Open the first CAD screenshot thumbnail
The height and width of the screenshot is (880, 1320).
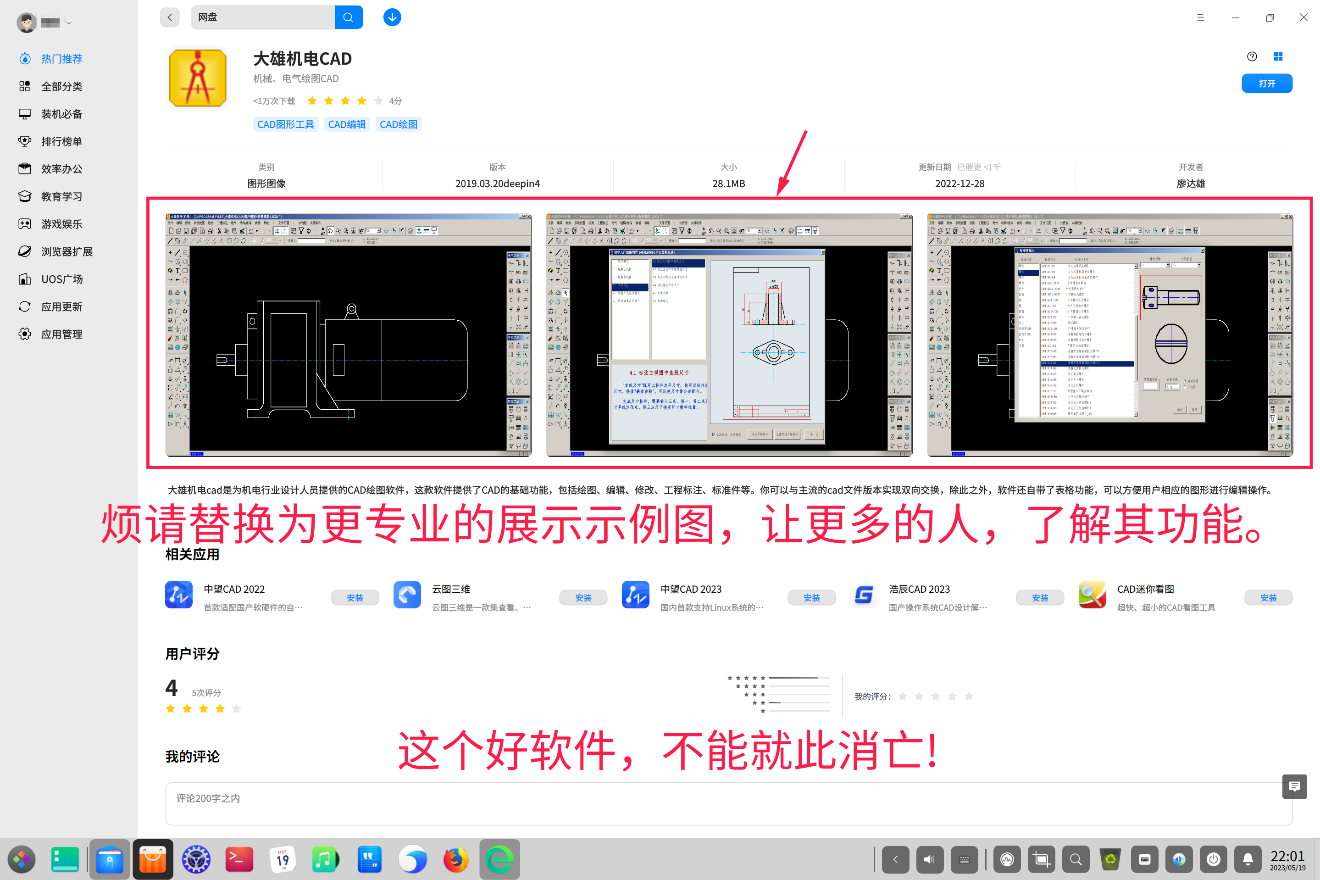coord(348,335)
